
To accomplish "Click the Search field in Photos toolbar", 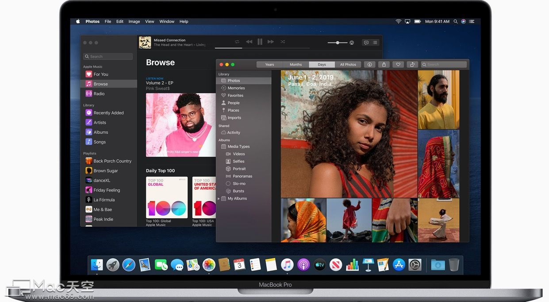I will [x=444, y=65].
